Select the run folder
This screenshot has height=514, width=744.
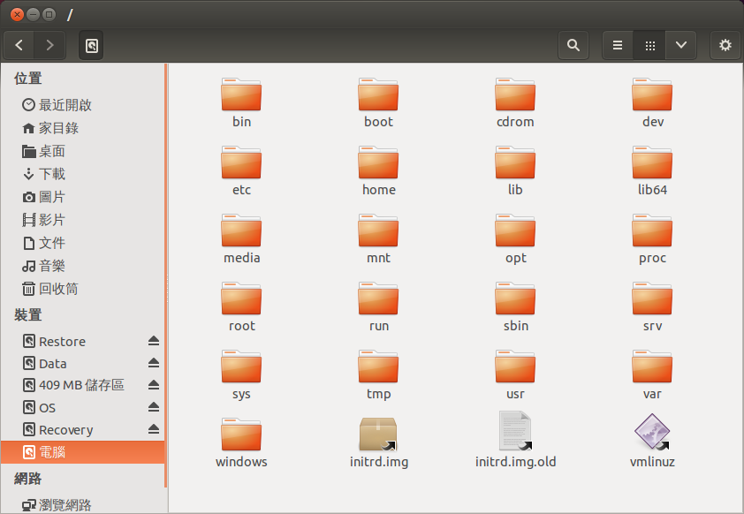click(x=378, y=307)
